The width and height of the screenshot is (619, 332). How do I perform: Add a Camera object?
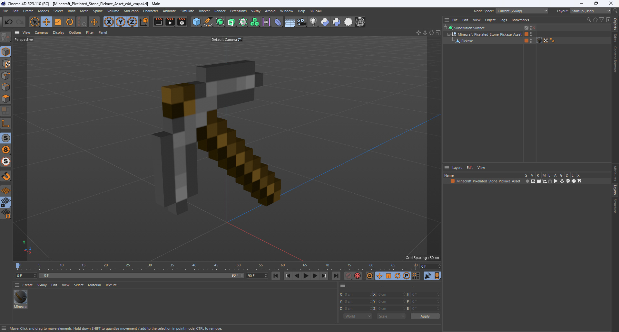click(x=301, y=22)
